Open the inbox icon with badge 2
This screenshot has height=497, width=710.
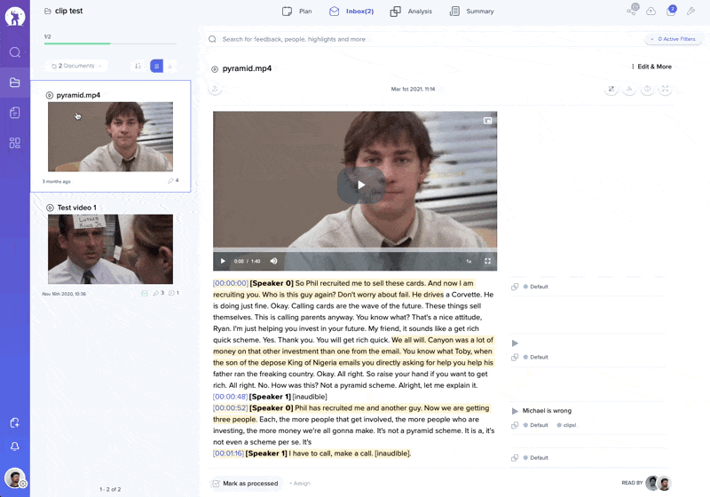pyautogui.click(x=671, y=11)
